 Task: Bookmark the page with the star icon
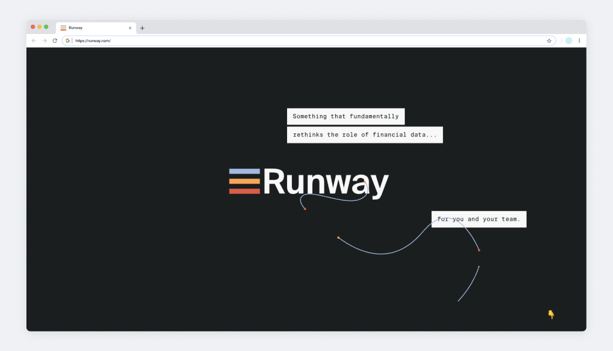tap(549, 40)
